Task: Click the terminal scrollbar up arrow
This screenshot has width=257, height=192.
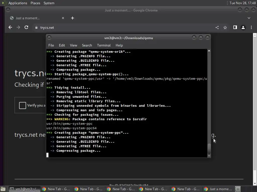Action: [x=209, y=51]
